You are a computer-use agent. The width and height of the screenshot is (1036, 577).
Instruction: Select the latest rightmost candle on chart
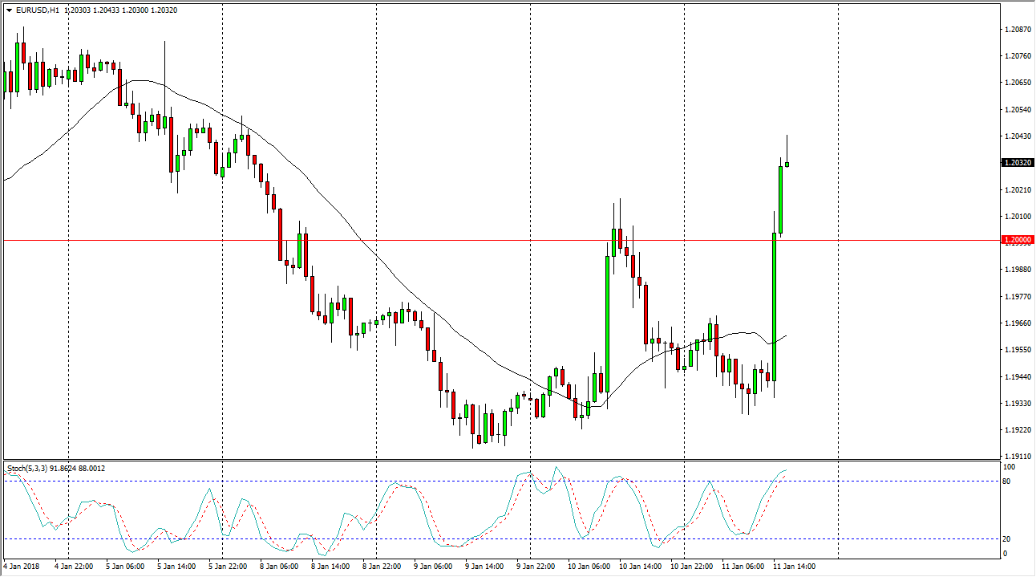(x=787, y=164)
